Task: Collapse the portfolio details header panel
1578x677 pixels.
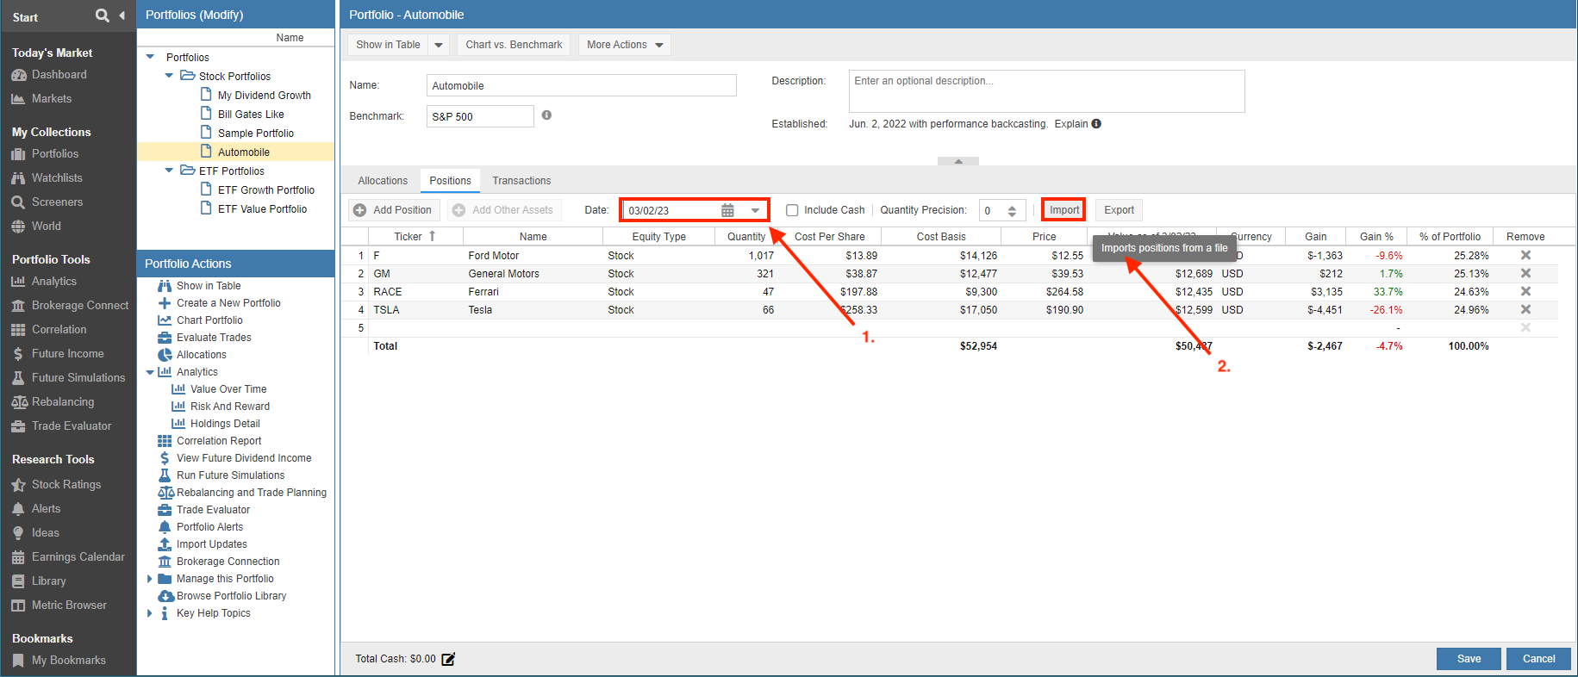Action: click(x=958, y=161)
